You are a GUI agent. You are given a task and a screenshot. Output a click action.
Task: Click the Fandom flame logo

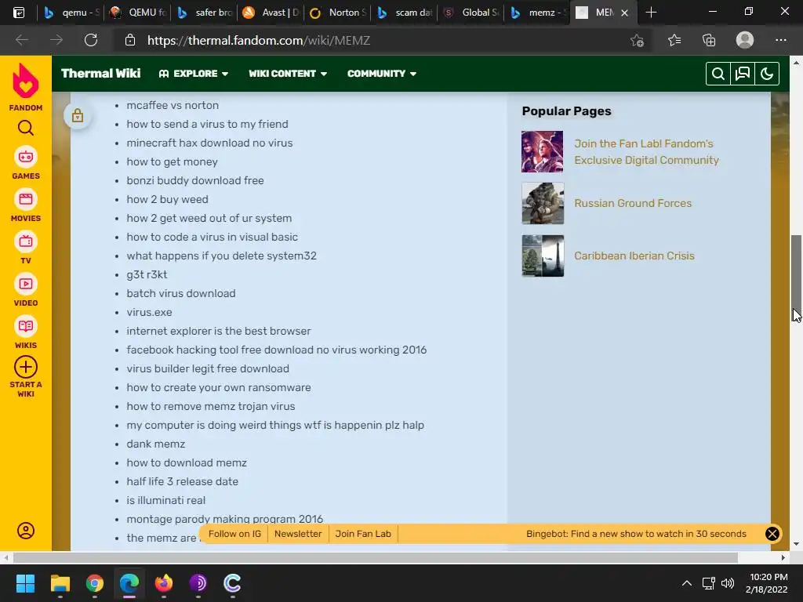pyautogui.click(x=26, y=81)
